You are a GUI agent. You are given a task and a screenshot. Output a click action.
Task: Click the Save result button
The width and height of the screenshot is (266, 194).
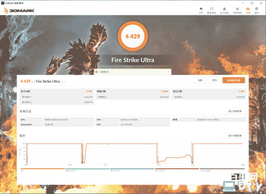point(214,80)
